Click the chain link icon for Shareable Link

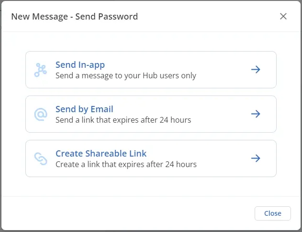pos(41,158)
